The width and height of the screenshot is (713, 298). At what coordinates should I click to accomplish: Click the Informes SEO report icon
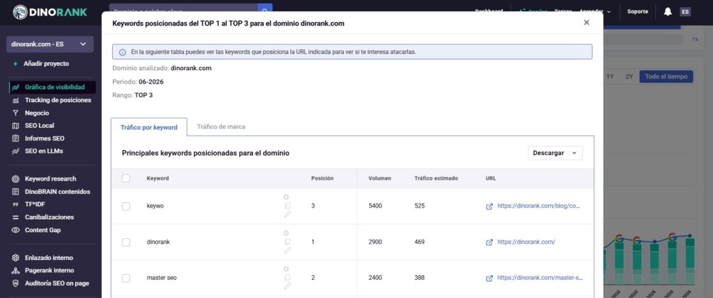click(x=15, y=138)
